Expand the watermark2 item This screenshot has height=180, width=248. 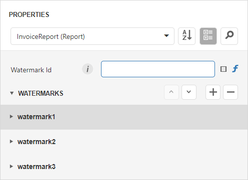pyautogui.click(x=11, y=142)
